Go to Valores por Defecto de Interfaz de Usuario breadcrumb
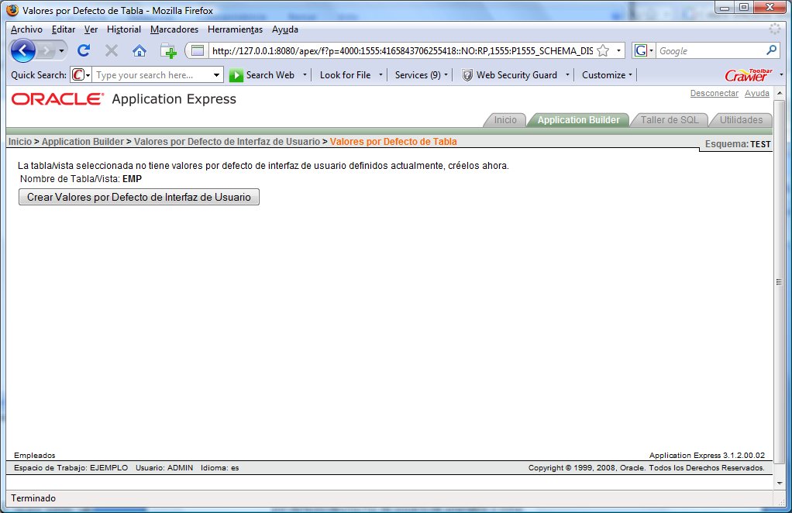Image resolution: width=792 pixels, height=513 pixels. pos(227,142)
